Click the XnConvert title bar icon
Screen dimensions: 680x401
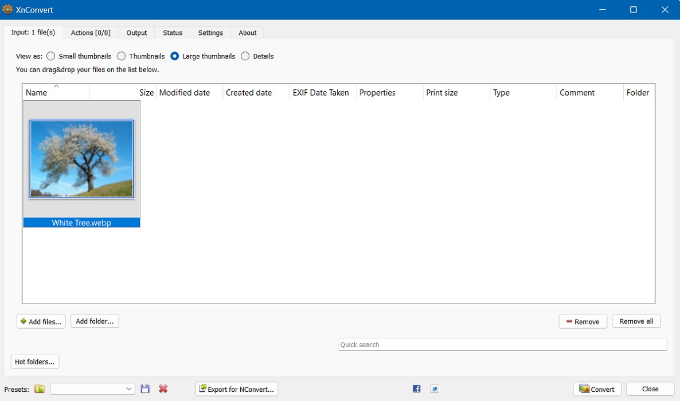coord(8,9)
